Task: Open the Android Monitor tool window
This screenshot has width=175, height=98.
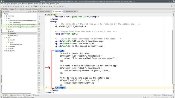Action: pos(15,95)
